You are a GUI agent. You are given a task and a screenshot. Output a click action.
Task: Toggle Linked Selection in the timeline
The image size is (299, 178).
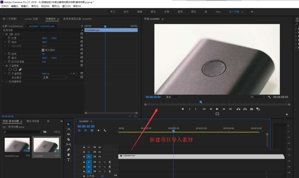point(92,130)
